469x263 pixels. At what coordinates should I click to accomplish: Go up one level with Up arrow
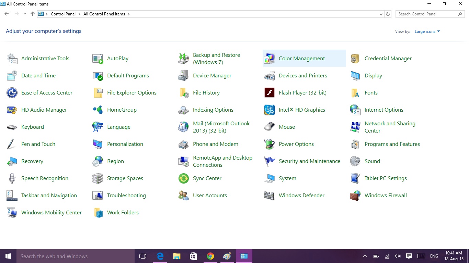(x=33, y=14)
